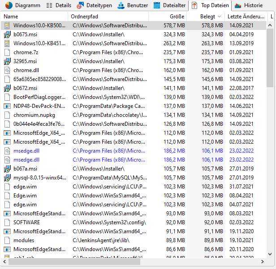This screenshot has height=269, width=276.
Task: Select the chromium.nupkg file name
Action: pyautogui.click(x=34, y=115)
